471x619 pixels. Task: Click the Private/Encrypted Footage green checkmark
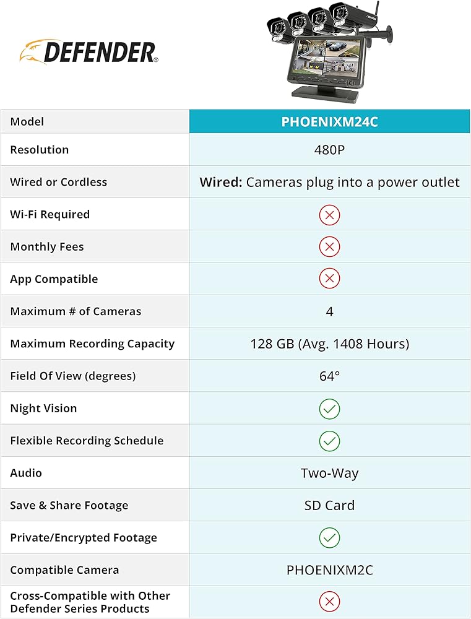[329, 538]
